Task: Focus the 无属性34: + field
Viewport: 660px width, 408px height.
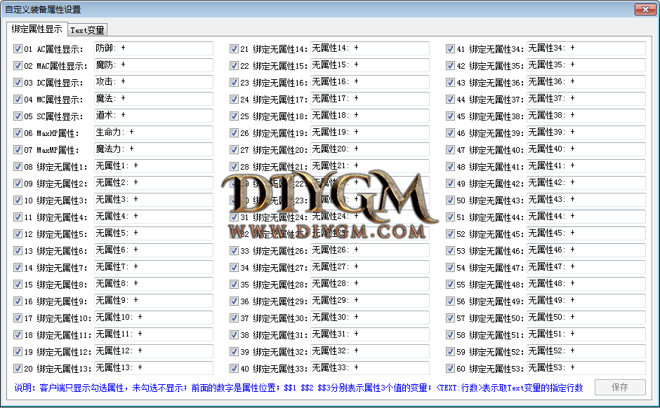Action: [x=586, y=48]
